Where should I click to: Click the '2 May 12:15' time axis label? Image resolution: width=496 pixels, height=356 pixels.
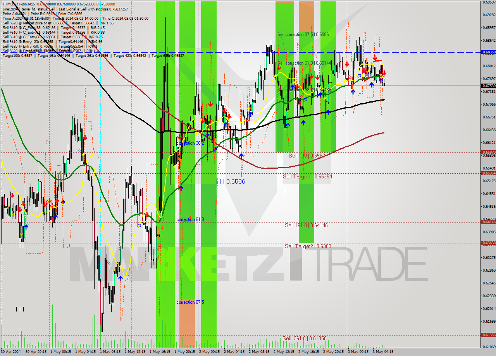pos(284,352)
